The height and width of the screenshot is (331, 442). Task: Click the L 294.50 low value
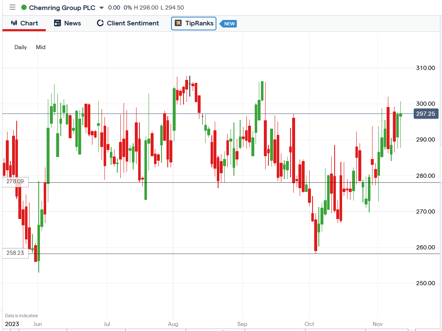[x=172, y=7]
